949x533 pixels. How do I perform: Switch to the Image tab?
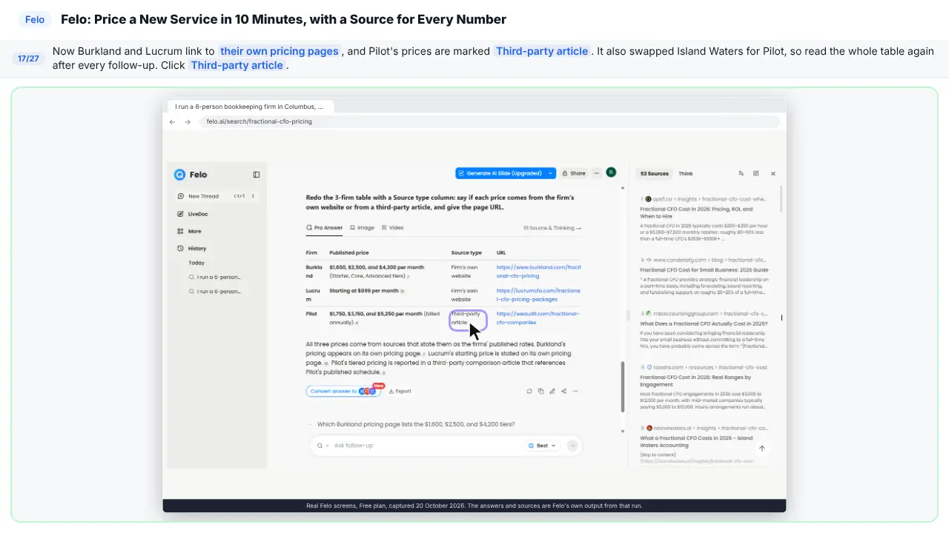tap(363, 228)
